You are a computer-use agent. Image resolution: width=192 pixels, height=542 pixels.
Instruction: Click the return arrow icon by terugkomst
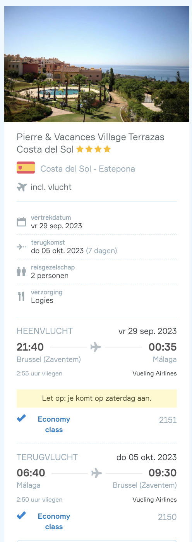21,247
